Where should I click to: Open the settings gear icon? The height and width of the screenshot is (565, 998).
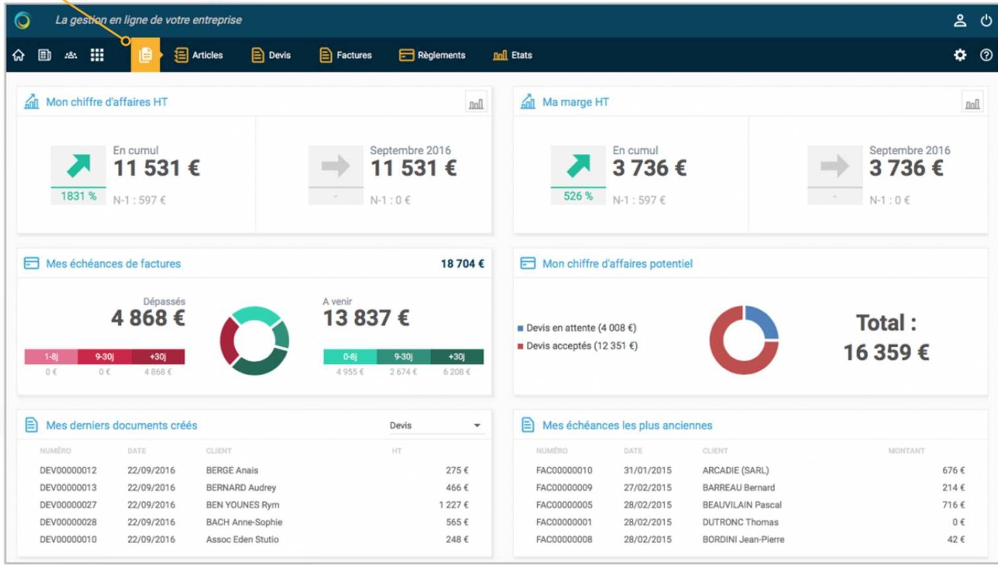point(960,55)
